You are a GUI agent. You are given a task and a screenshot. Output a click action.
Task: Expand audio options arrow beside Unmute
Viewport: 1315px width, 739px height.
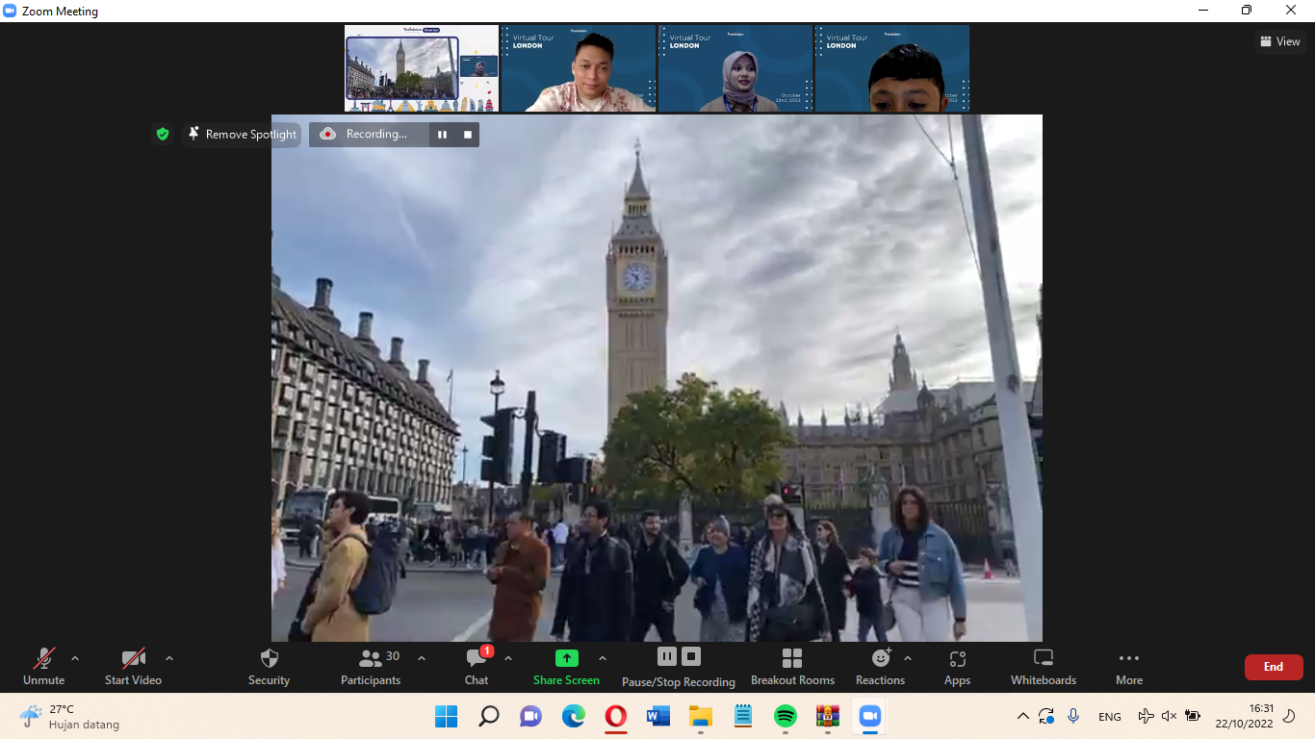pyautogui.click(x=75, y=659)
